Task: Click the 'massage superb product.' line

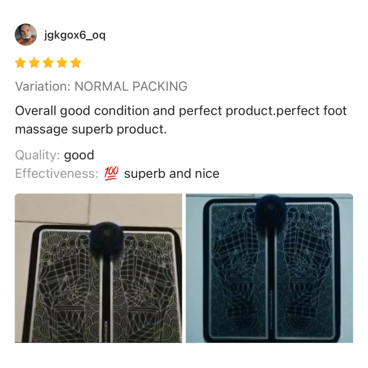Action: 91,129
